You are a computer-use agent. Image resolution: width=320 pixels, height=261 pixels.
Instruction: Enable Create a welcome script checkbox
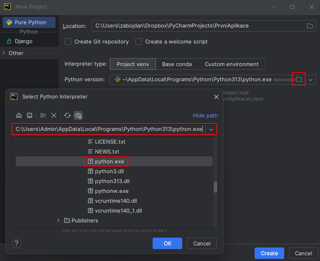point(139,41)
